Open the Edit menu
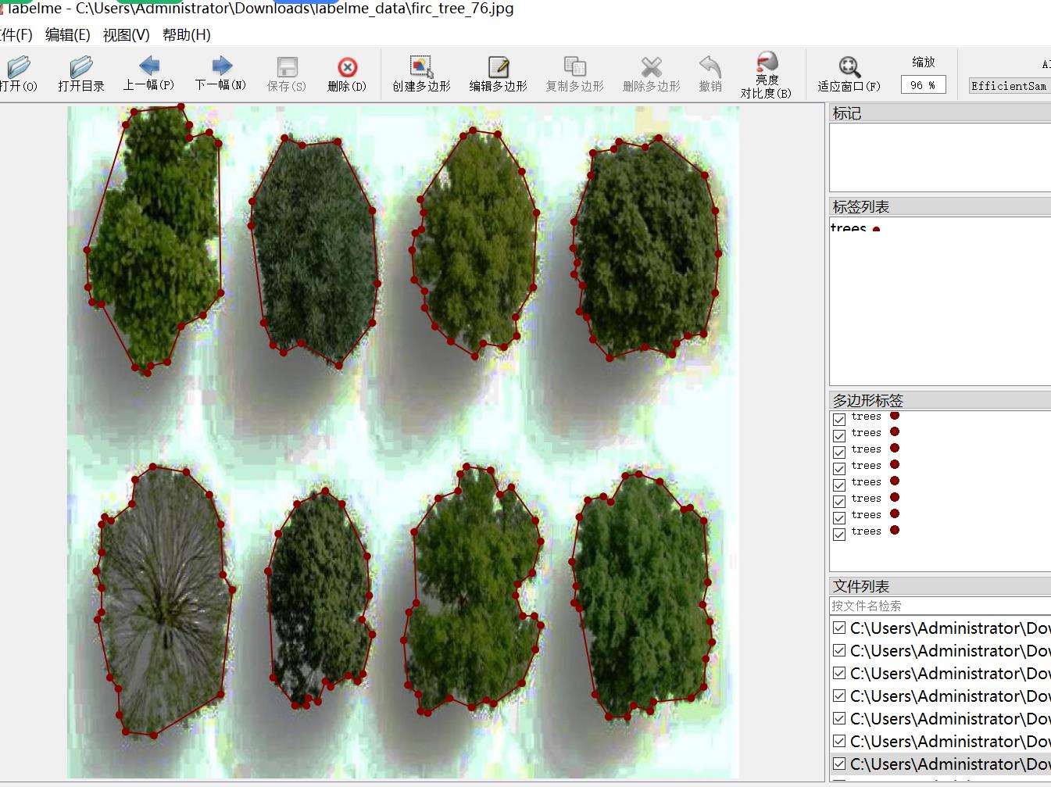The height and width of the screenshot is (787, 1051). (67, 34)
